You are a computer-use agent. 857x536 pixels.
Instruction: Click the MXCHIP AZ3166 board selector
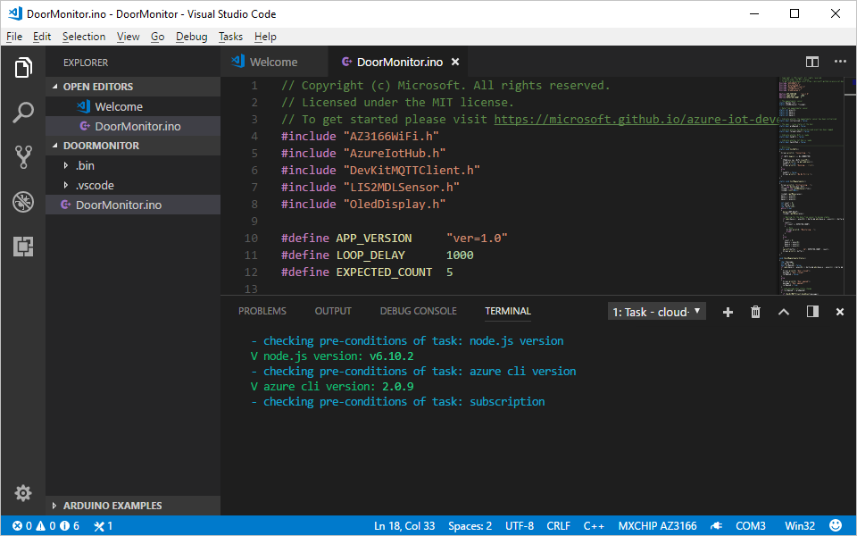[657, 526]
